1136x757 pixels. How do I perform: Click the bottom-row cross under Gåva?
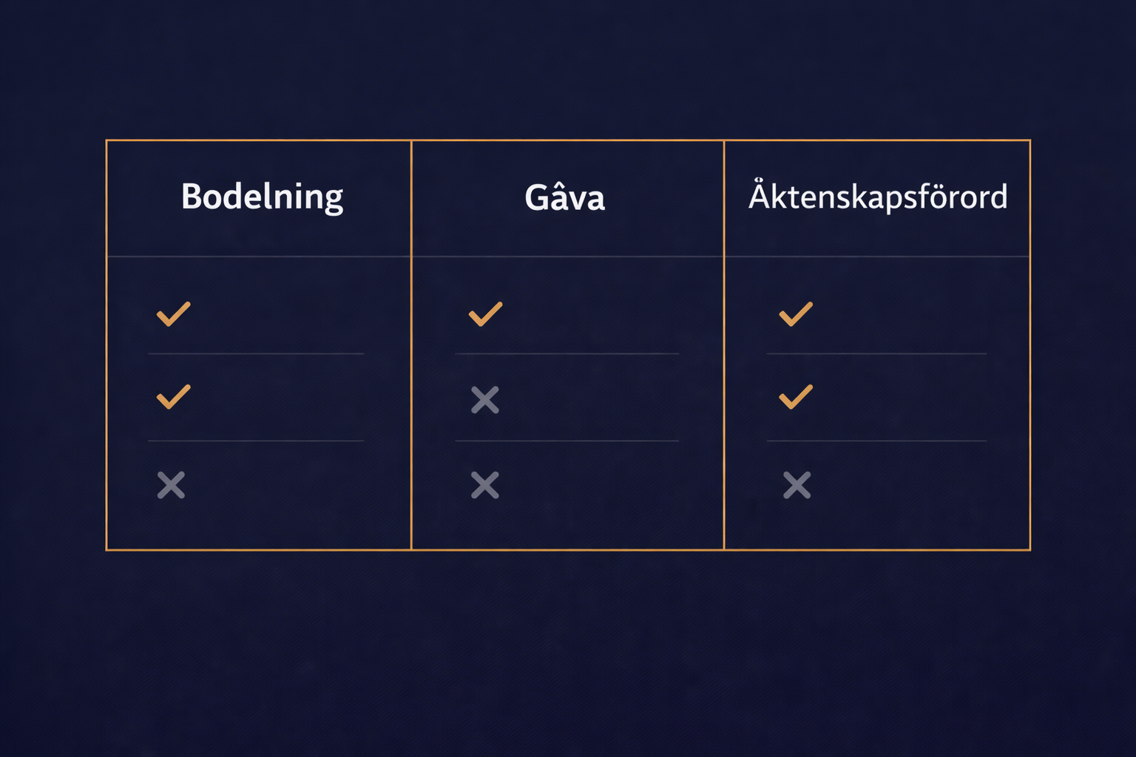pos(485,486)
